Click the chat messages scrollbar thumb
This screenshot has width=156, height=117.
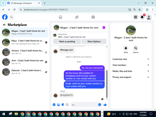point(107,84)
